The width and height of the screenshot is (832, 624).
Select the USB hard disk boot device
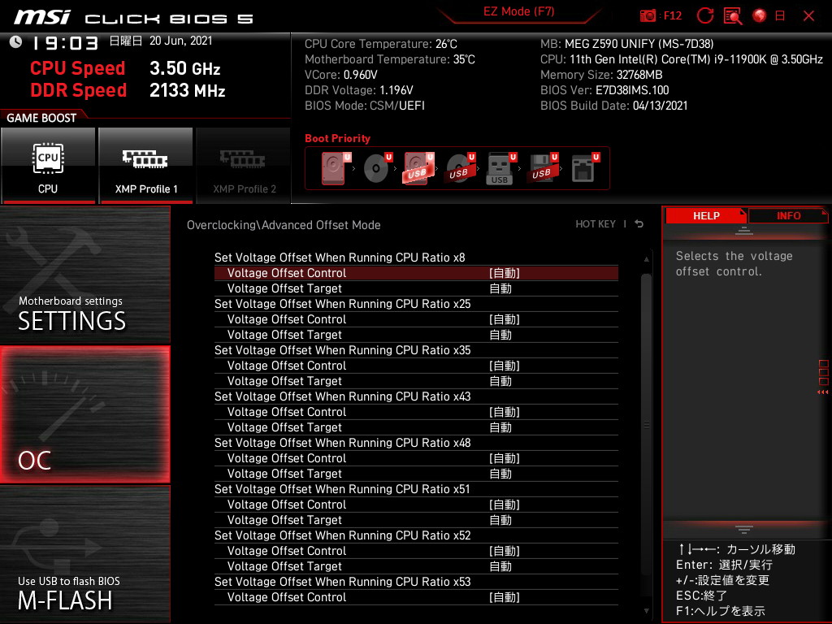[419, 168]
